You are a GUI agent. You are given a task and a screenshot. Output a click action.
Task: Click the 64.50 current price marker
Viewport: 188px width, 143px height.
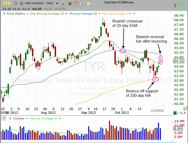pyautogui.click(x=179, y=61)
